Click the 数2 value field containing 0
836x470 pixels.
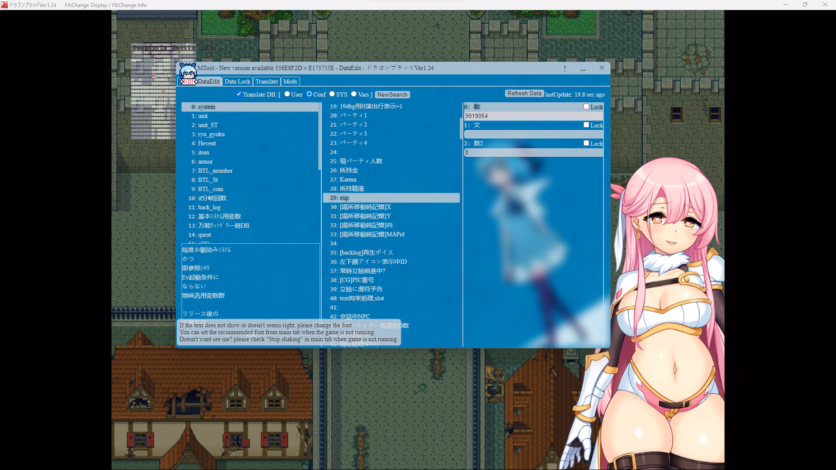(x=533, y=153)
